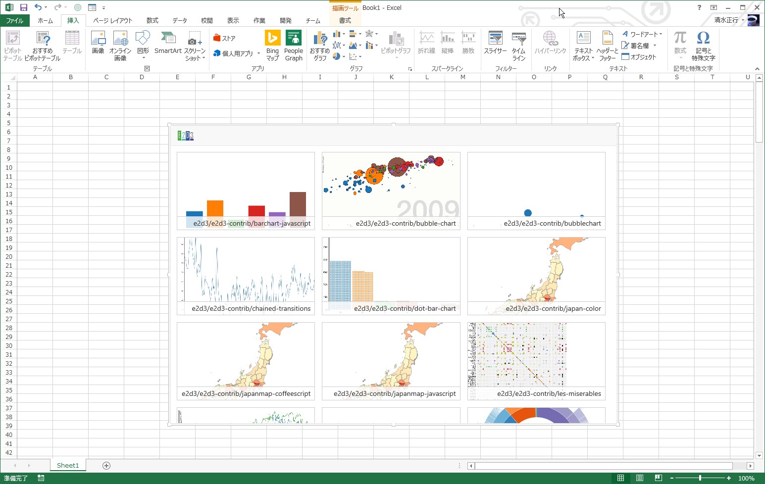Viewport: 765px width, 484px height.
Task: Click zoom slider handle
Action: (700, 478)
